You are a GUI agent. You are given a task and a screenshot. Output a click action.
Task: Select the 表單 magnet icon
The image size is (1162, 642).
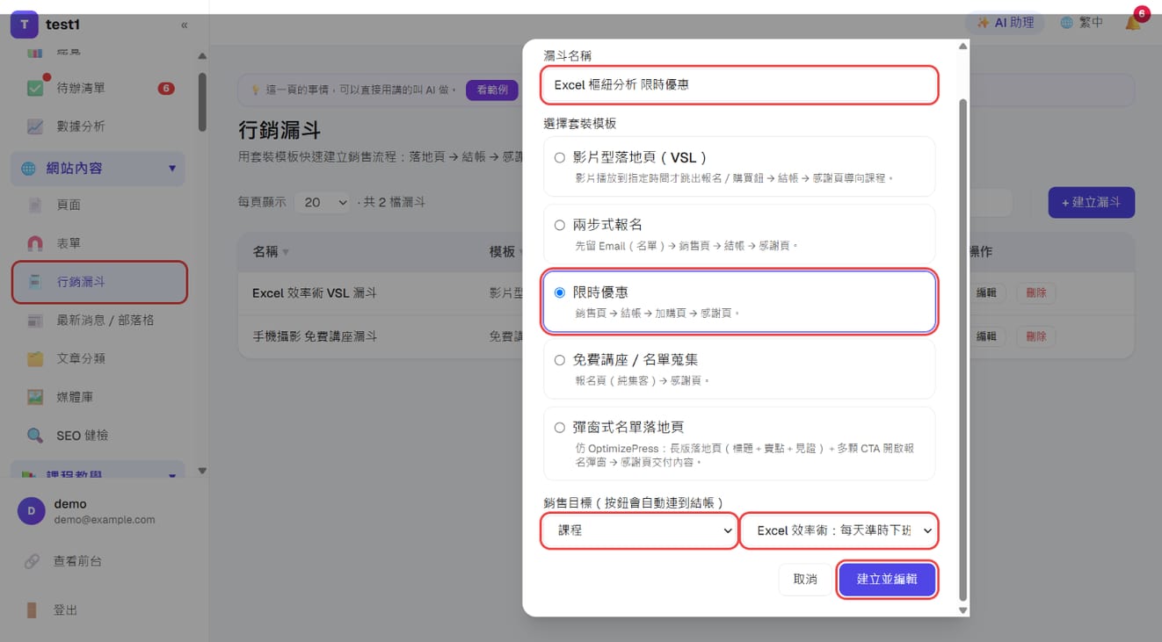coord(35,243)
